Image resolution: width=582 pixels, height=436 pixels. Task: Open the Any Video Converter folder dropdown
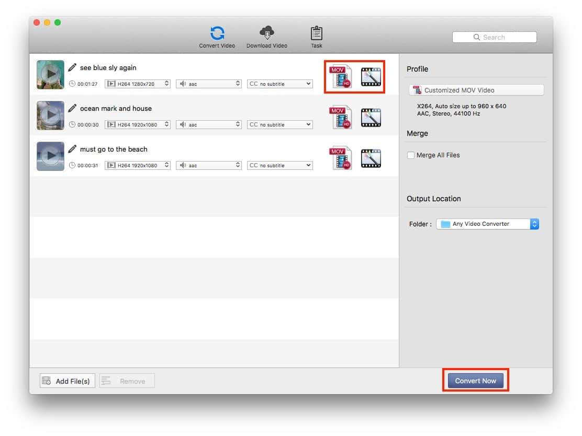click(487, 224)
